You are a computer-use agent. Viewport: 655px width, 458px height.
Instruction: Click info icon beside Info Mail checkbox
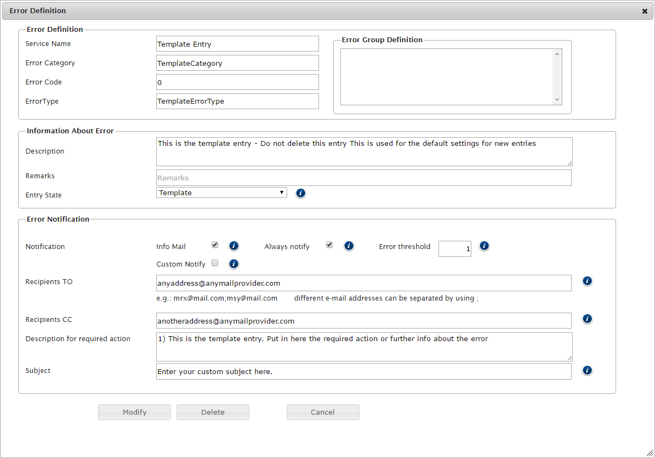point(233,246)
